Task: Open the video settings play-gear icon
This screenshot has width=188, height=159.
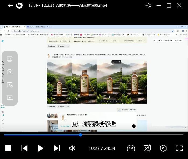Action: tap(10, 85)
